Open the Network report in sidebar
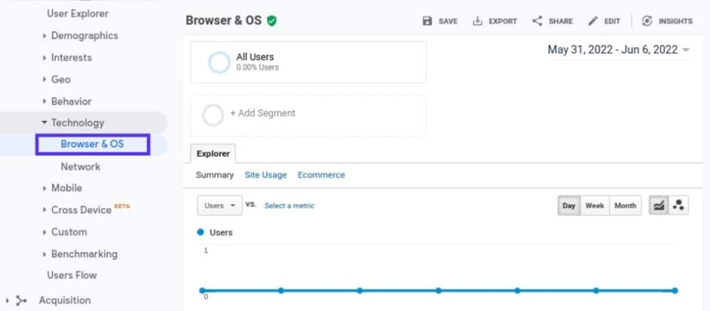Viewport: 710px width, 311px height. 80,166
